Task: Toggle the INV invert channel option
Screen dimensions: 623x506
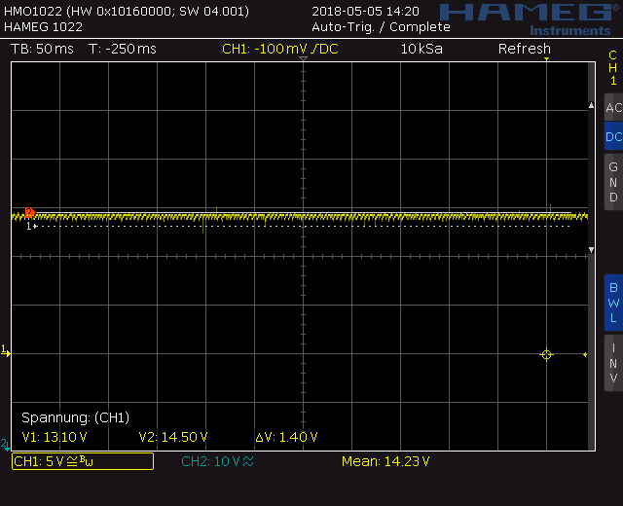Action: (x=612, y=362)
